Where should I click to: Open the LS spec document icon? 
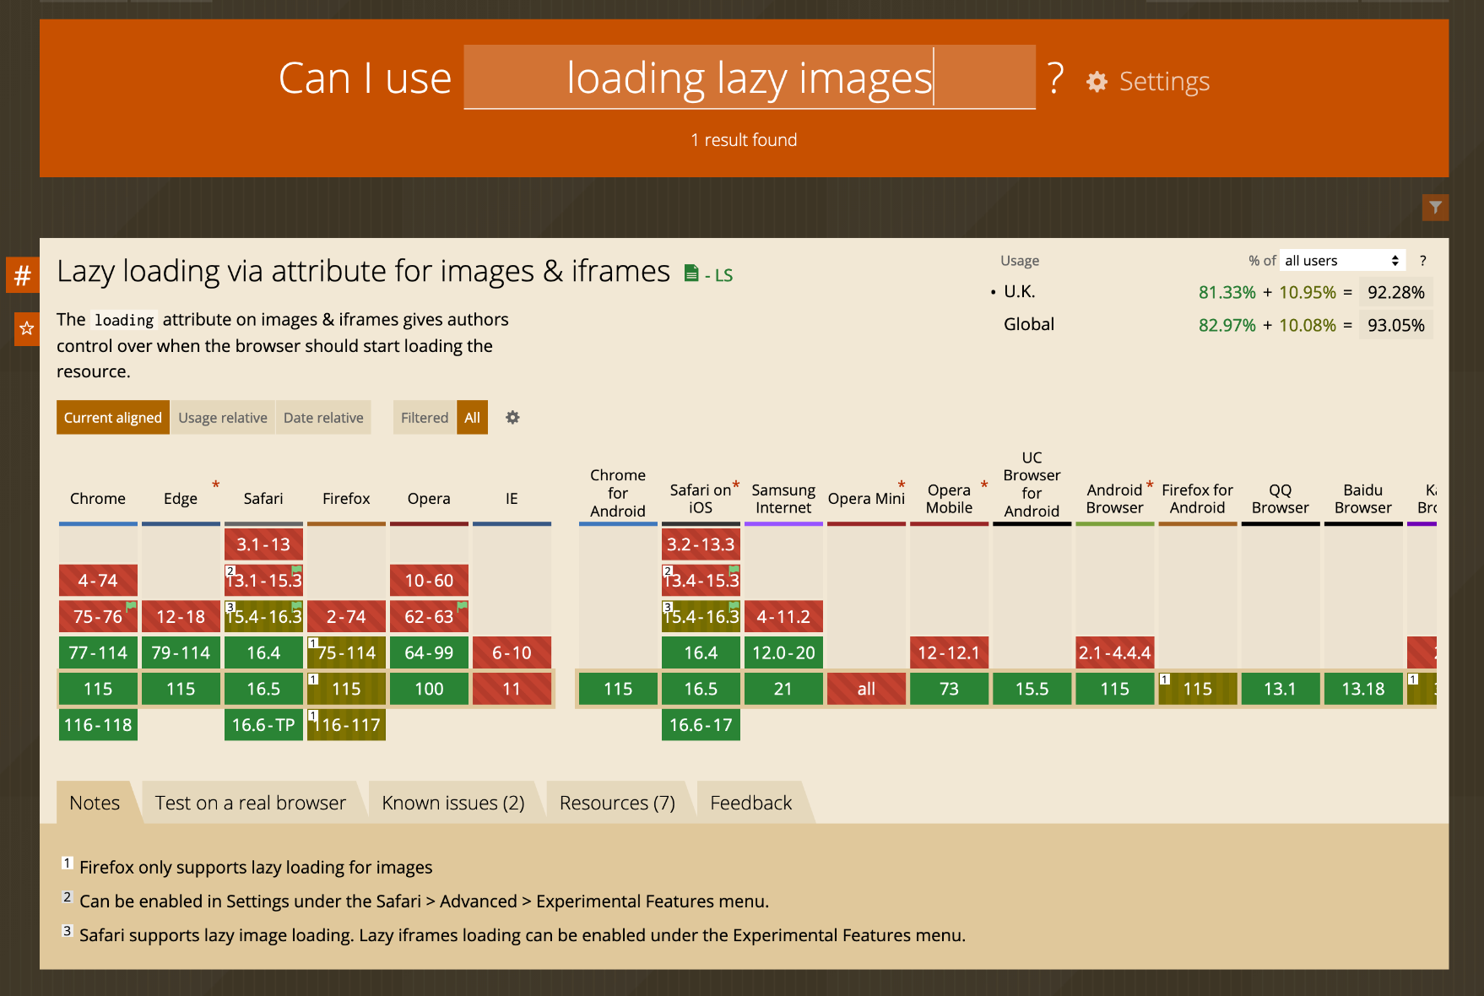691,273
